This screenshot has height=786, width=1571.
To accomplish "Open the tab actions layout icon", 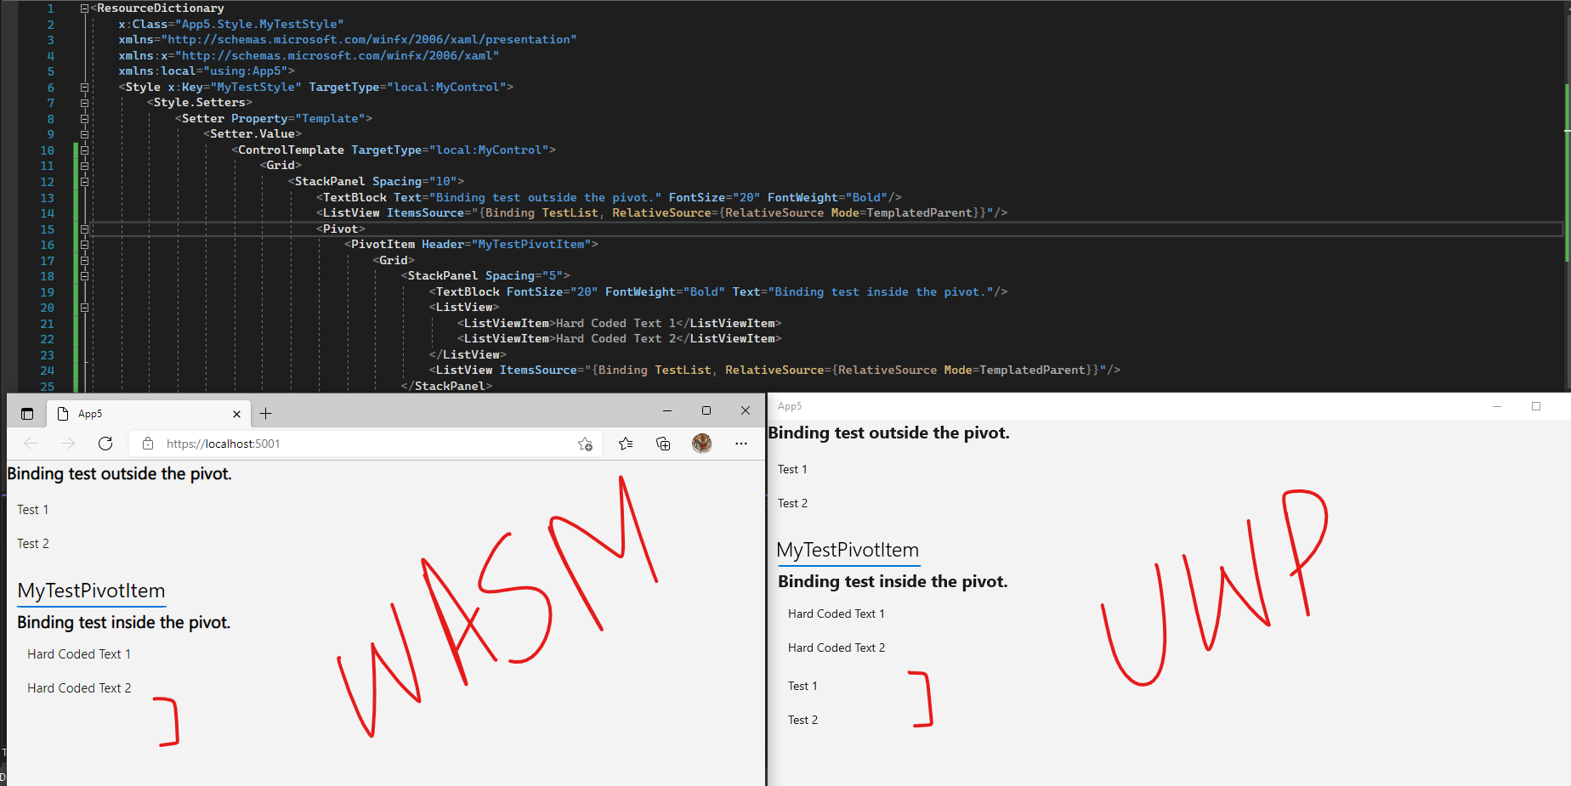I will tap(26, 413).
